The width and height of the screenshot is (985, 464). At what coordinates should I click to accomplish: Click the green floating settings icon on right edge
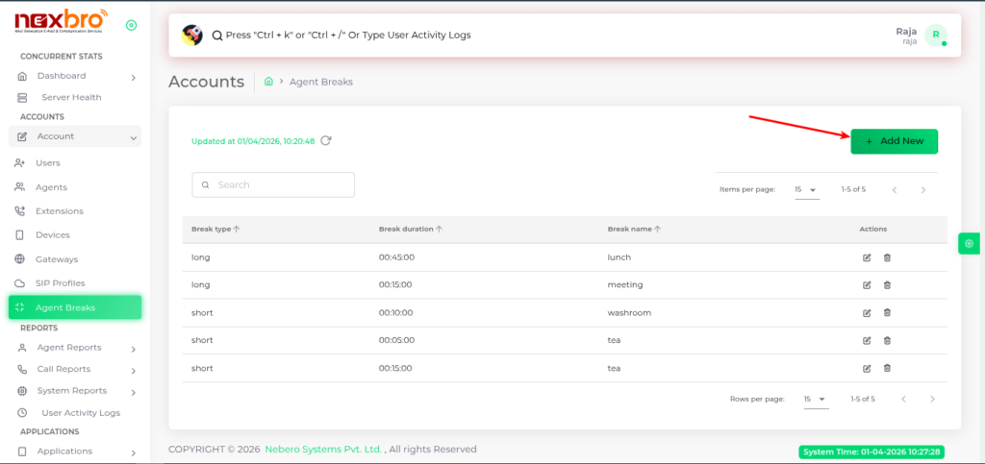(968, 244)
